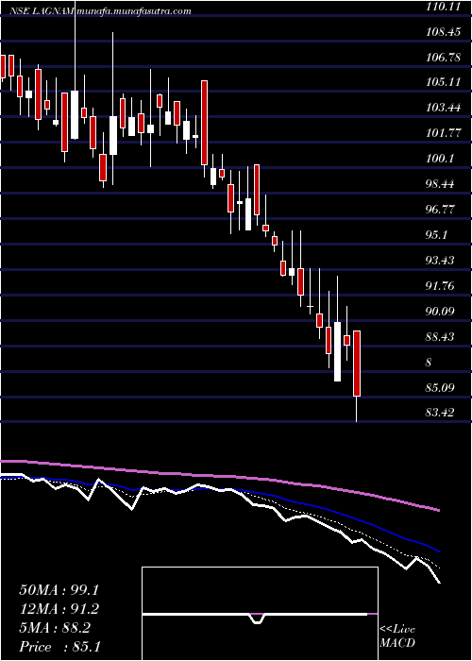Click the <<Live MACD label
Screen dimensions: 472x661
coord(397,636)
